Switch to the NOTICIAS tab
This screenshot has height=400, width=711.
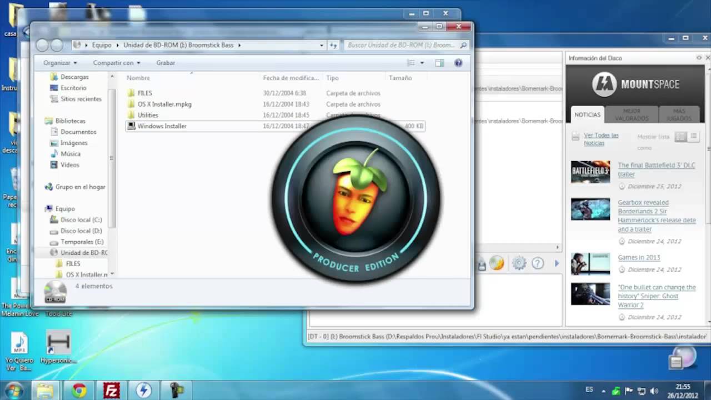pos(587,114)
